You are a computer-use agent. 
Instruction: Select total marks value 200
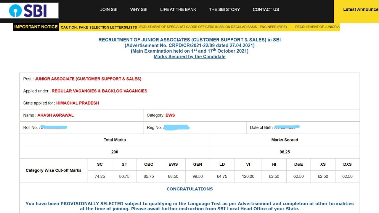[115, 152]
